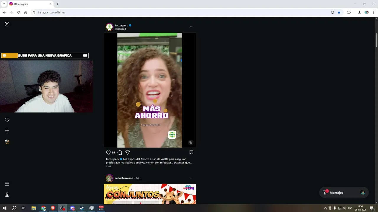378x212 pixels.
Task: Click the tottusperu video
Action: 150,90
